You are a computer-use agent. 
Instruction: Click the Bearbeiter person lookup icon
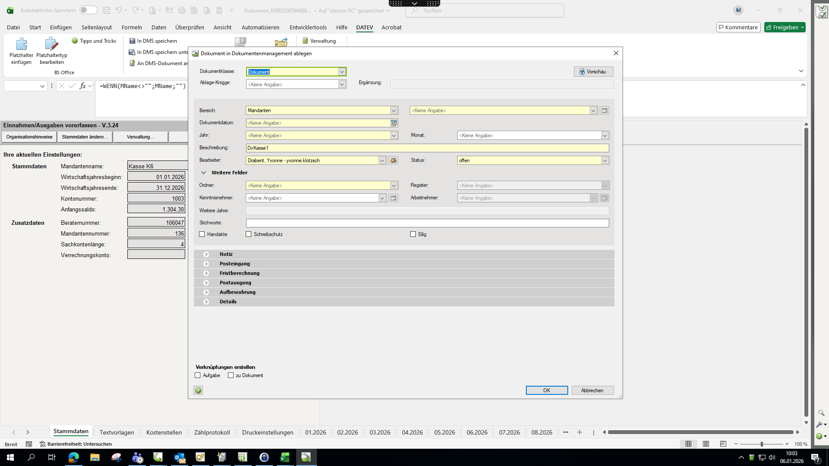(x=393, y=161)
